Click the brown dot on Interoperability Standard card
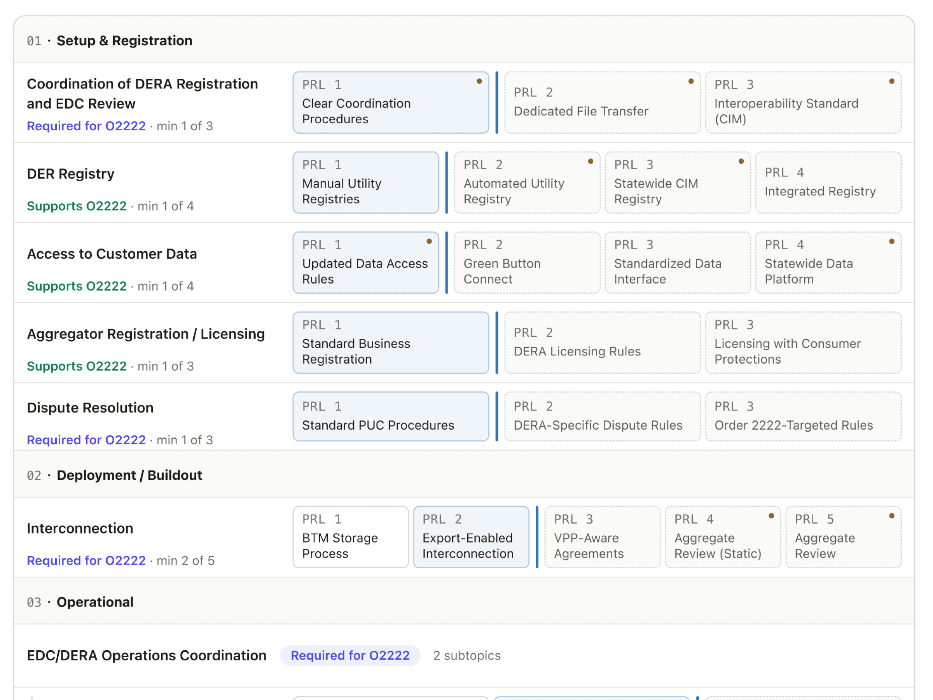Viewport: 933px width, 700px height. [x=892, y=81]
